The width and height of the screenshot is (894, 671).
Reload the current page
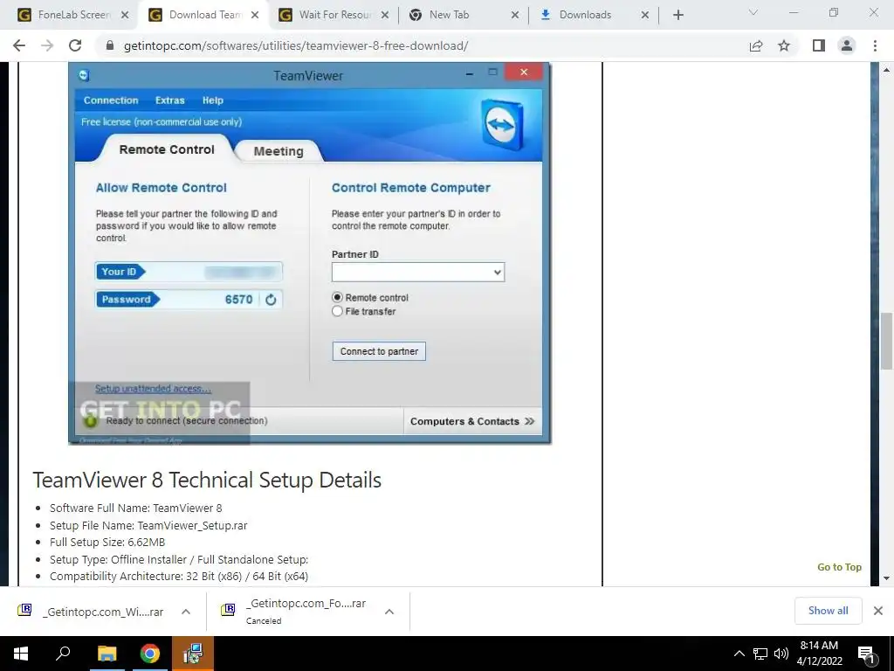pos(75,45)
